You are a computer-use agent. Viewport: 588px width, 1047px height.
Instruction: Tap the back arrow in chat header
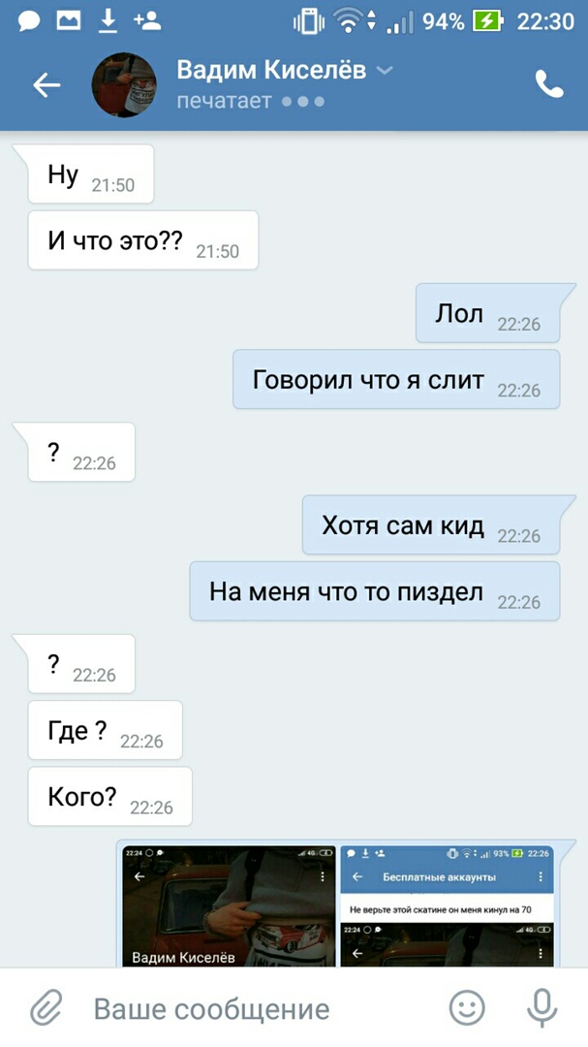46,85
